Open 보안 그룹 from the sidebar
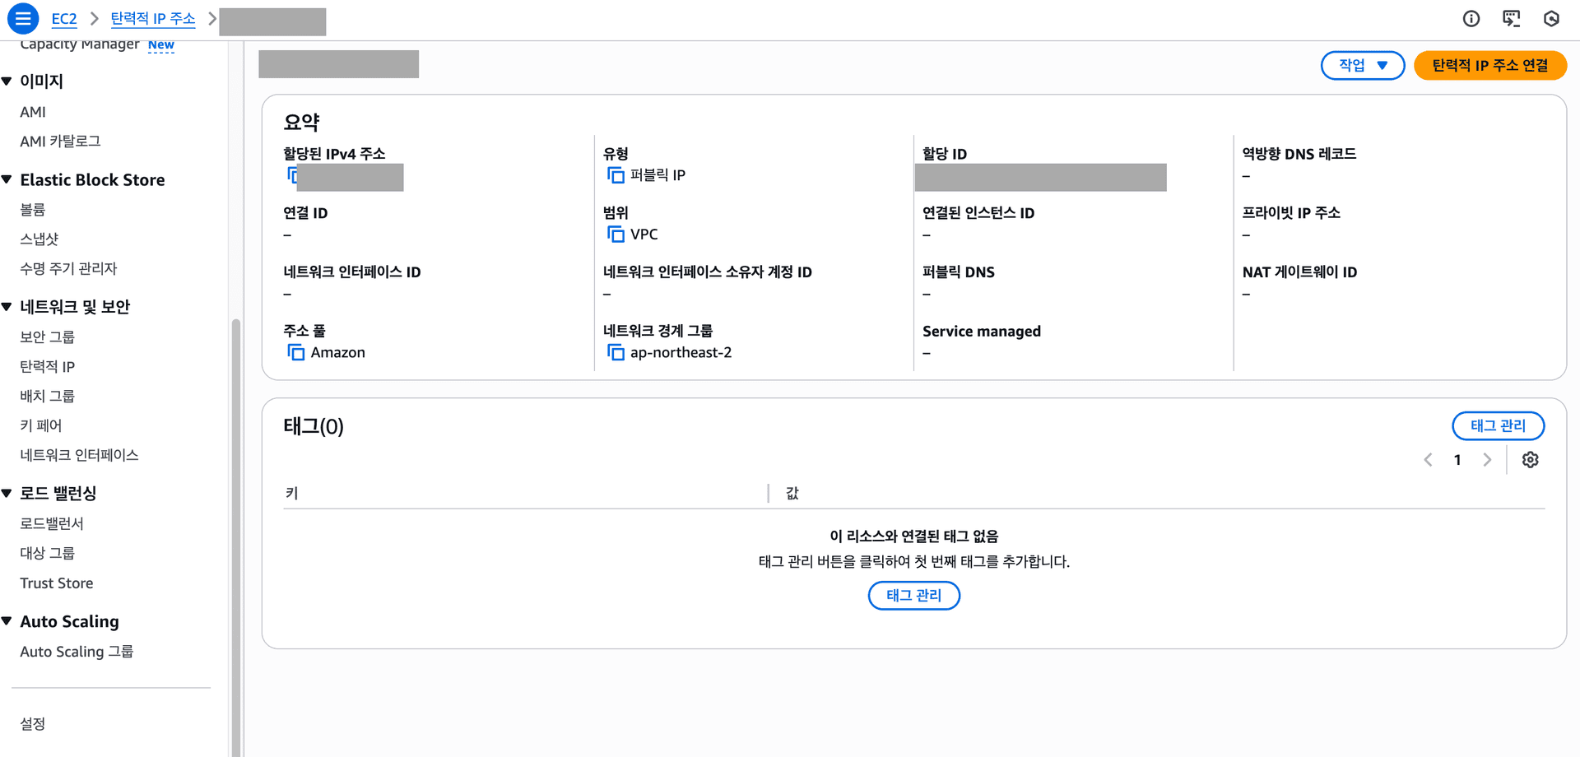This screenshot has height=757, width=1580. pos(47,337)
